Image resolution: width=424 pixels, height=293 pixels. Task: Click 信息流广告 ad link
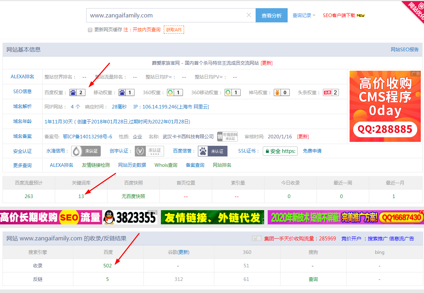point(402,239)
